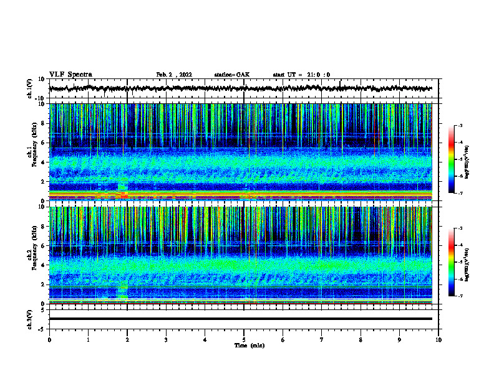494x381 pixels.
Task: Click the time axis tick label '7'
Action: [322, 340]
